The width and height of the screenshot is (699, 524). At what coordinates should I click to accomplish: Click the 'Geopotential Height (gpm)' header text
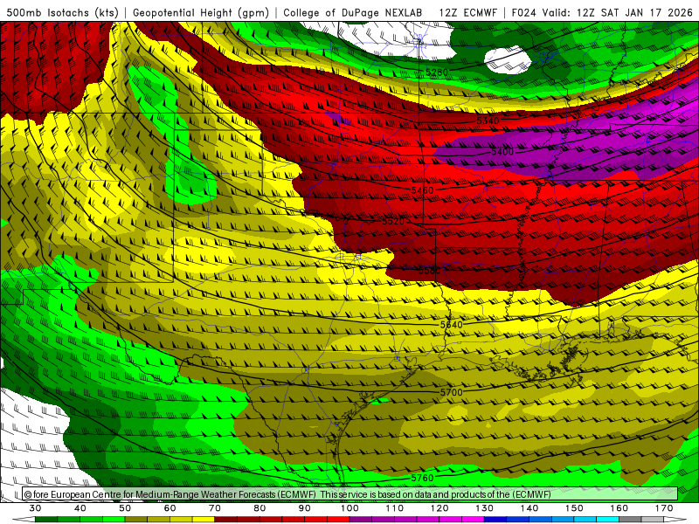click(201, 12)
